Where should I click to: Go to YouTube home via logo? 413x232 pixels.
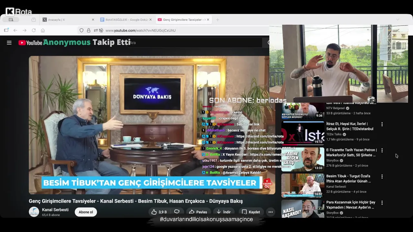pyautogui.click(x=30, y=43)
